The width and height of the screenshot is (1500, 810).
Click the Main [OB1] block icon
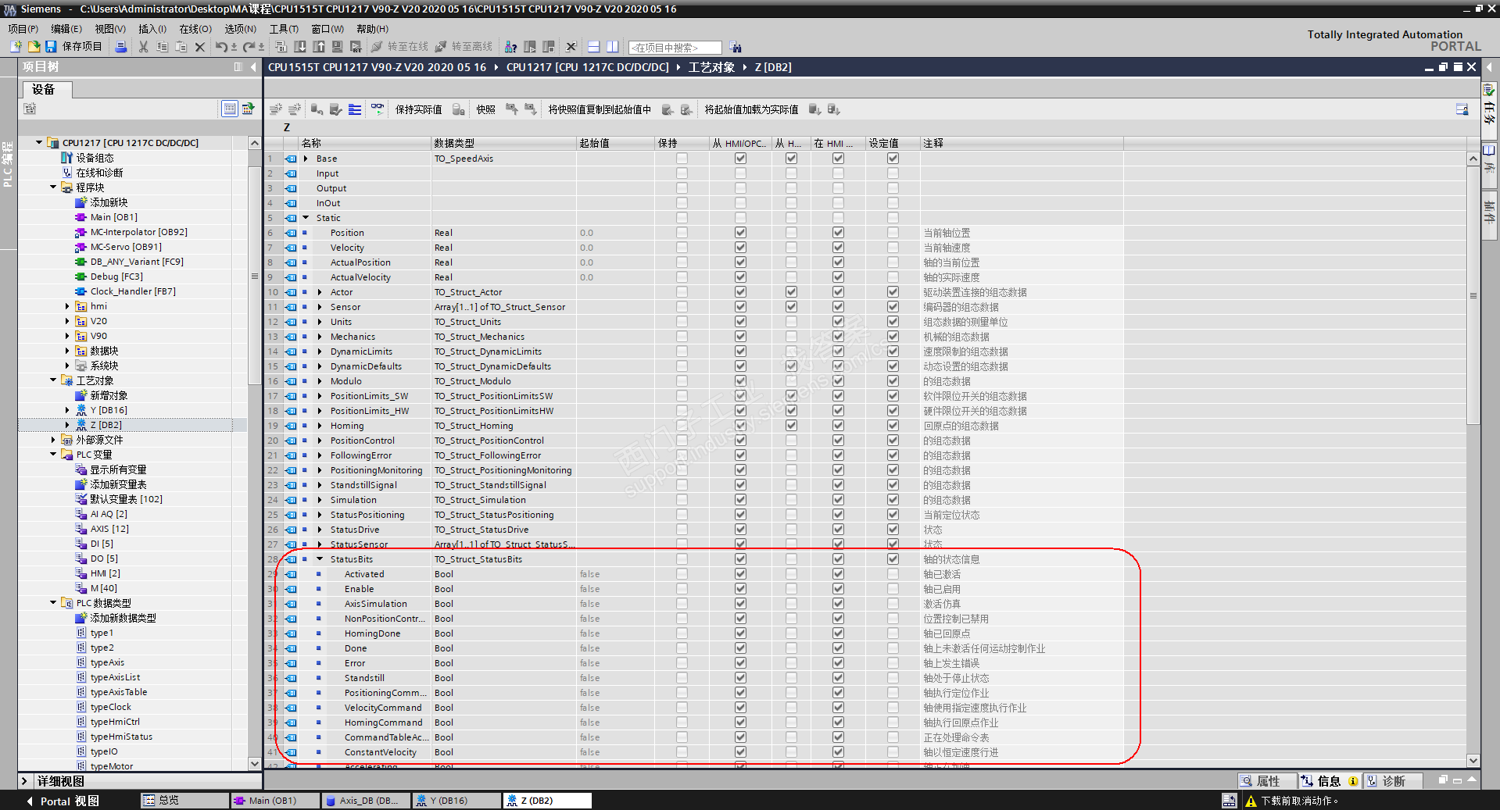(81, 217)
